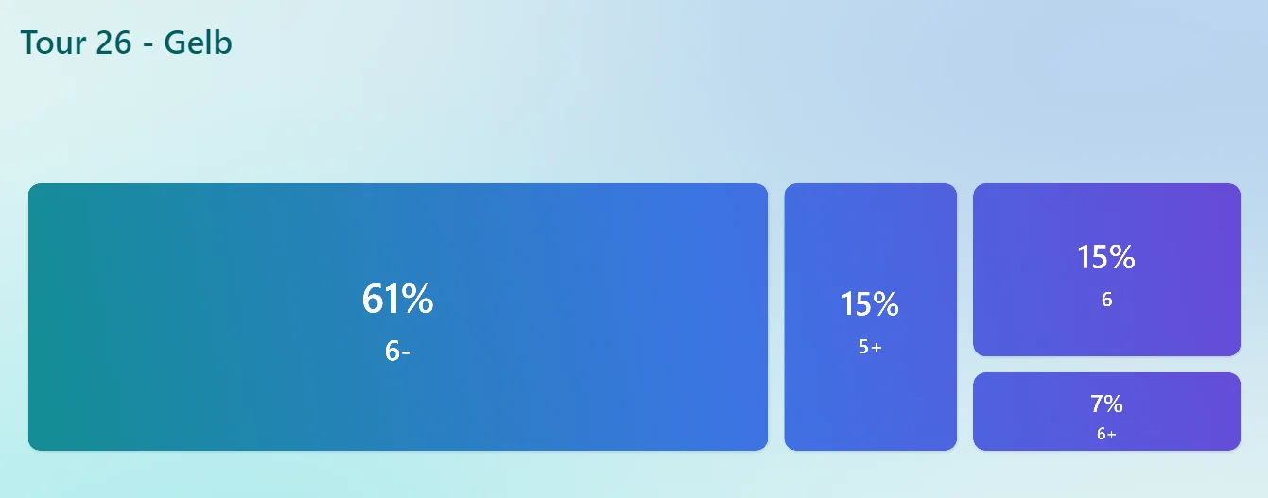Click the "6-" grade label
The height and width of the screenshot is (498, 1268).
[x=397, y=351]
